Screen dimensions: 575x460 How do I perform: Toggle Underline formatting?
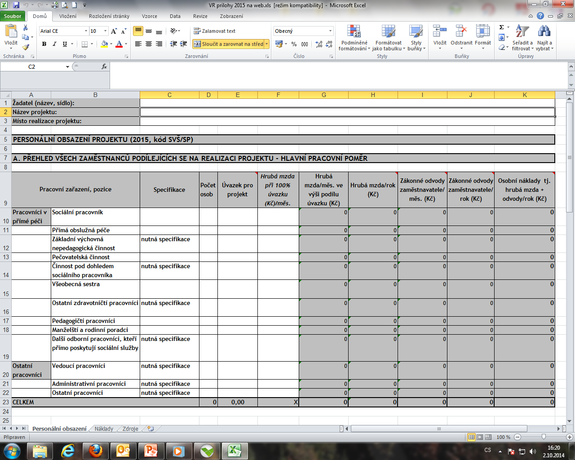tap(65, 44)
